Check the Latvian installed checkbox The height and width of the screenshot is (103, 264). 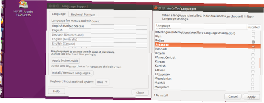[253, 71]
